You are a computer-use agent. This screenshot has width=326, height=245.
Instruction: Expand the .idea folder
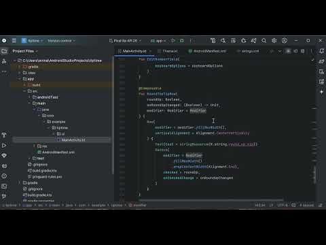[20, 73]
